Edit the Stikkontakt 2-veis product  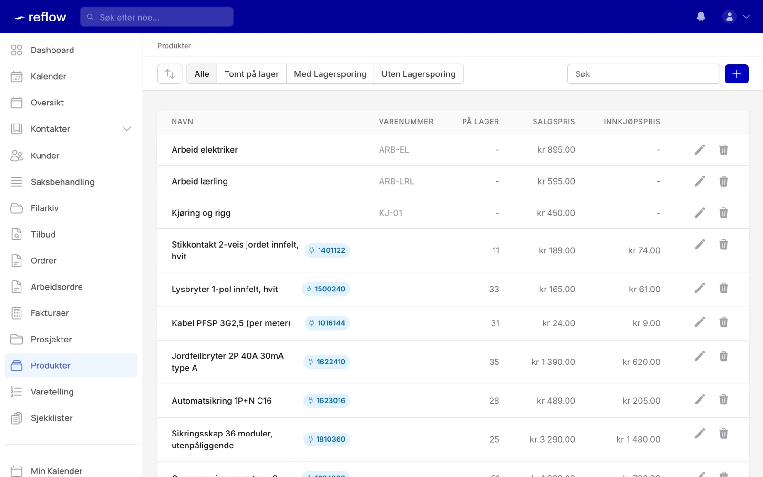point(700,245)
